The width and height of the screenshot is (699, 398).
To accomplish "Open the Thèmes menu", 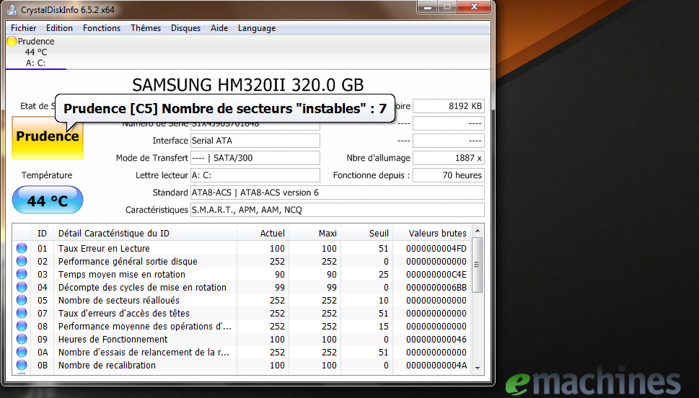I will (146, 28).
